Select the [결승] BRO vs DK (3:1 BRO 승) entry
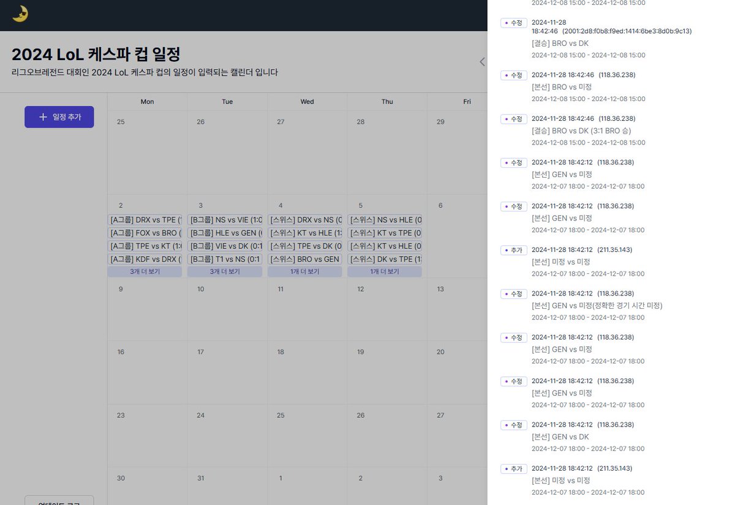This screenshot has height=505, width=735. click(588, 131)
